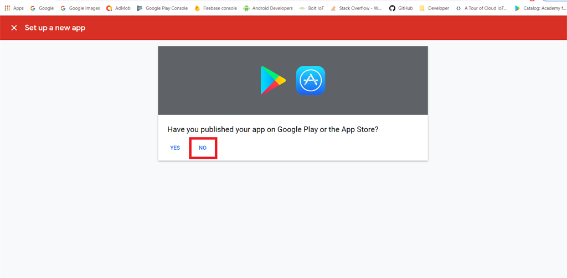The height and width of the screenshot is (278, 567).
Task: Open the Firebase console bookmark
Action: click(x=215, y=8)
